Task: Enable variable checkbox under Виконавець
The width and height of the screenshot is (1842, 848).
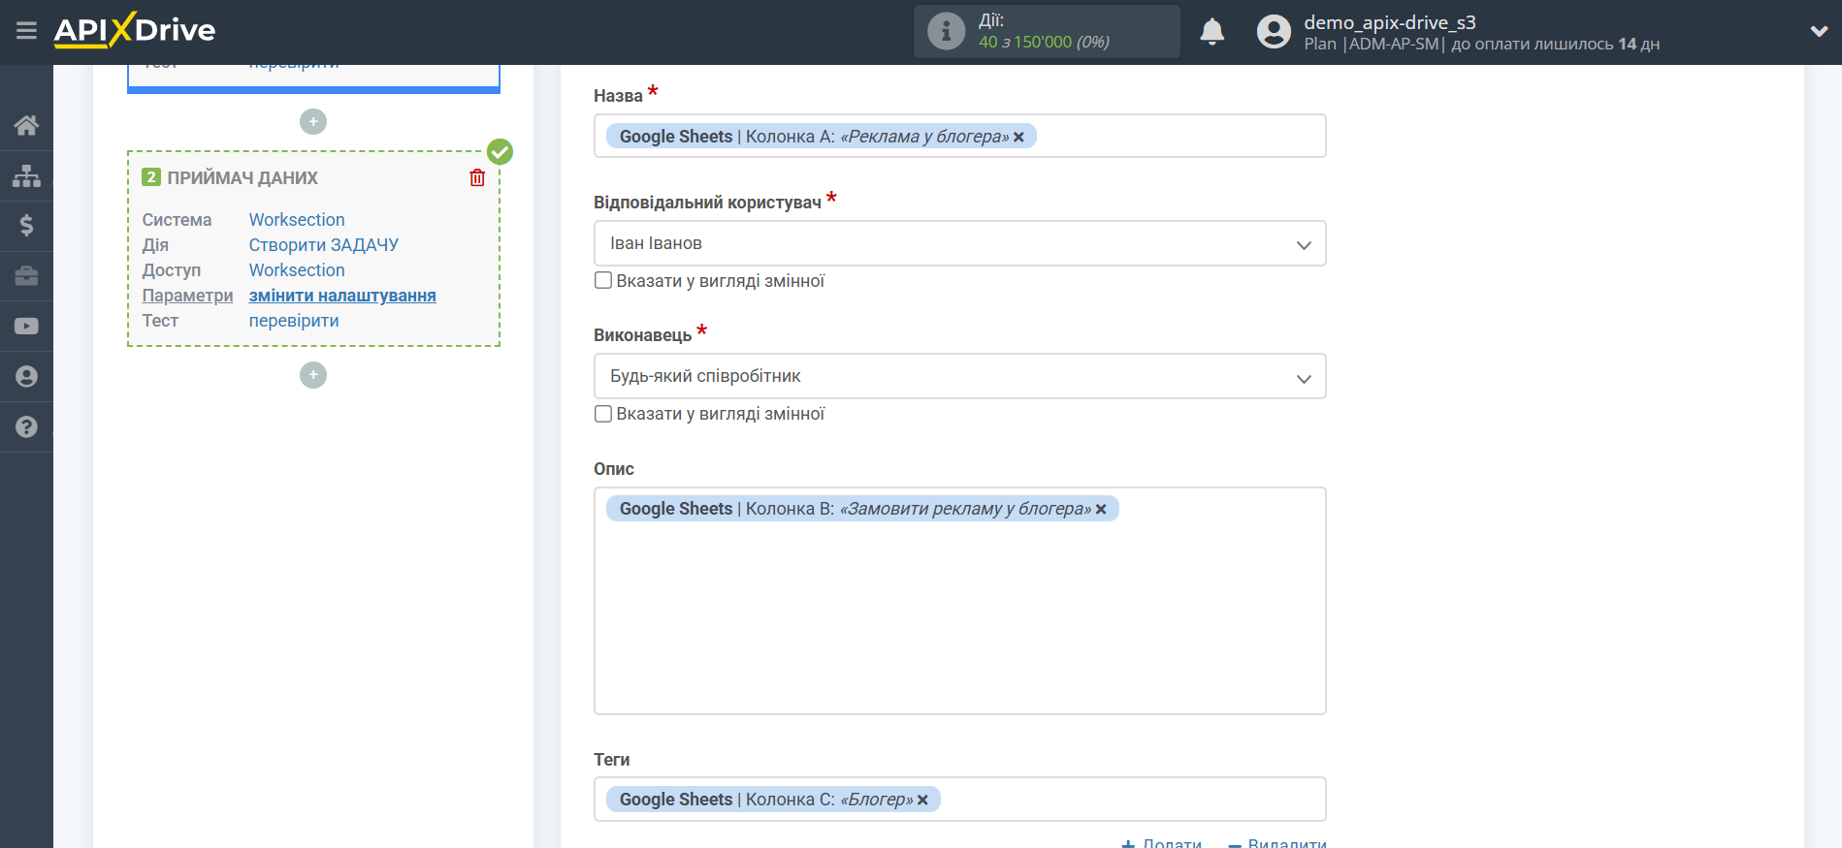Action: click(603, 414)
